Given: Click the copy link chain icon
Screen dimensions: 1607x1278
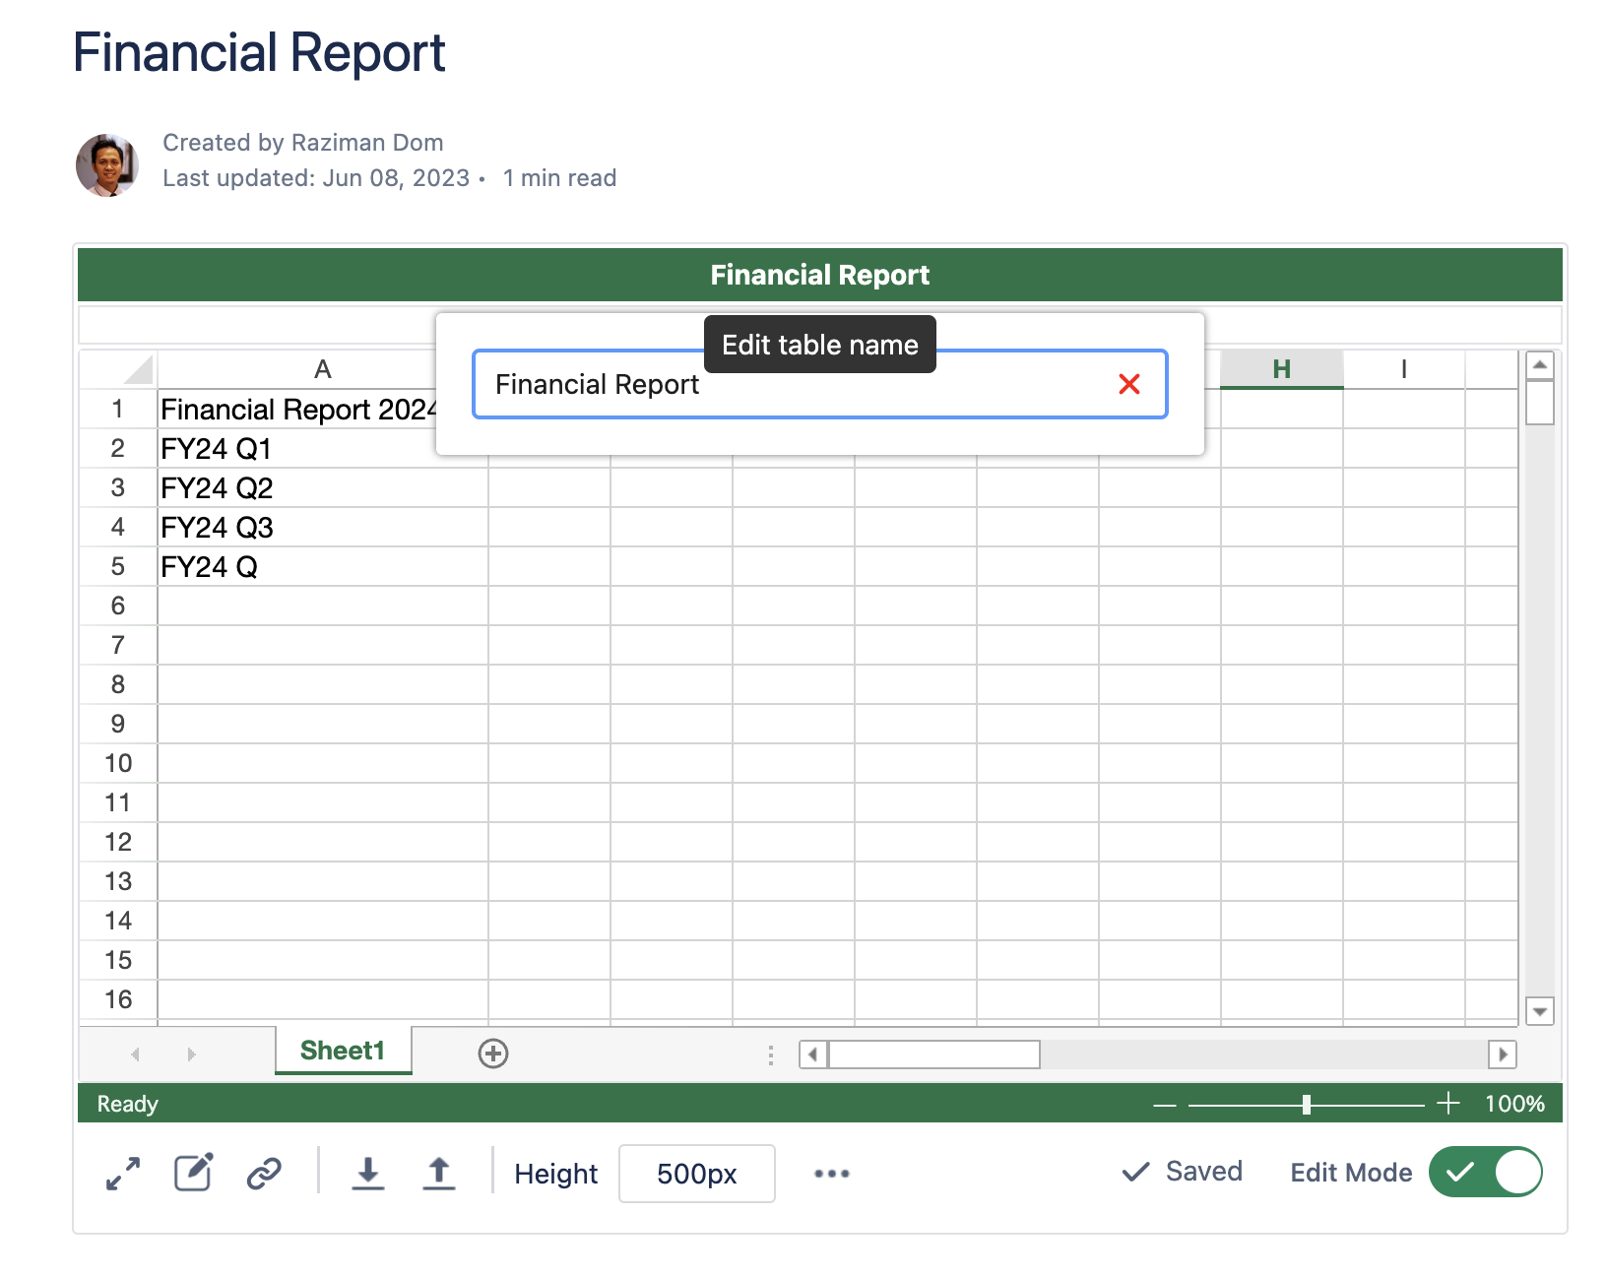Looking at the screenshot, I should click(x=264, y=1173).
